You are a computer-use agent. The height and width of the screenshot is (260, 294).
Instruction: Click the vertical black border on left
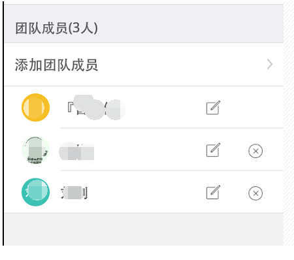[3, 123]
